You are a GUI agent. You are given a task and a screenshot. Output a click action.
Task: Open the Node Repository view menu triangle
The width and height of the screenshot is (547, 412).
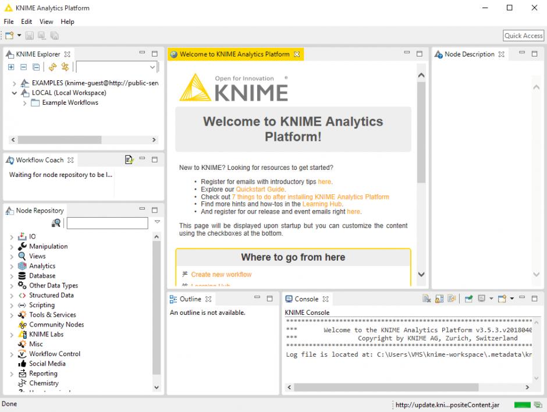coord(157,222)
